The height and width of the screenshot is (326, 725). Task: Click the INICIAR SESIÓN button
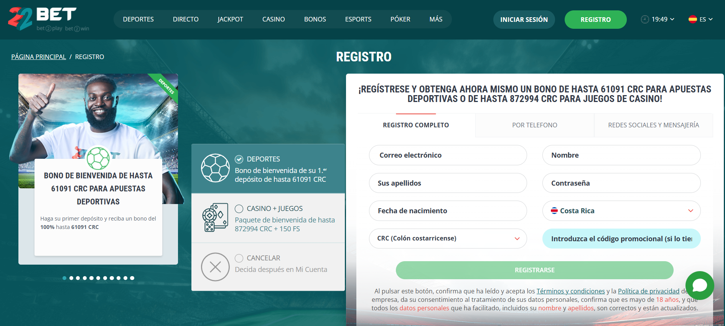[524, 20]
